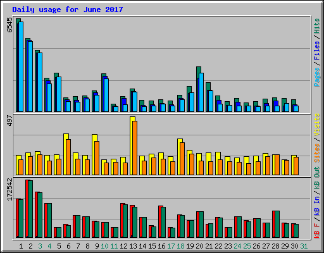Click the 6545 hits axis value
Viewport: 324px width, 253px height.
click(x=9, y=25)
